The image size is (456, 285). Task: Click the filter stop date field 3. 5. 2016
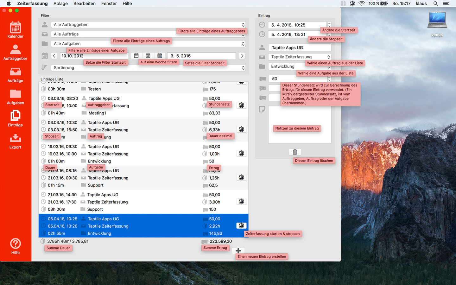click(201, 56)
